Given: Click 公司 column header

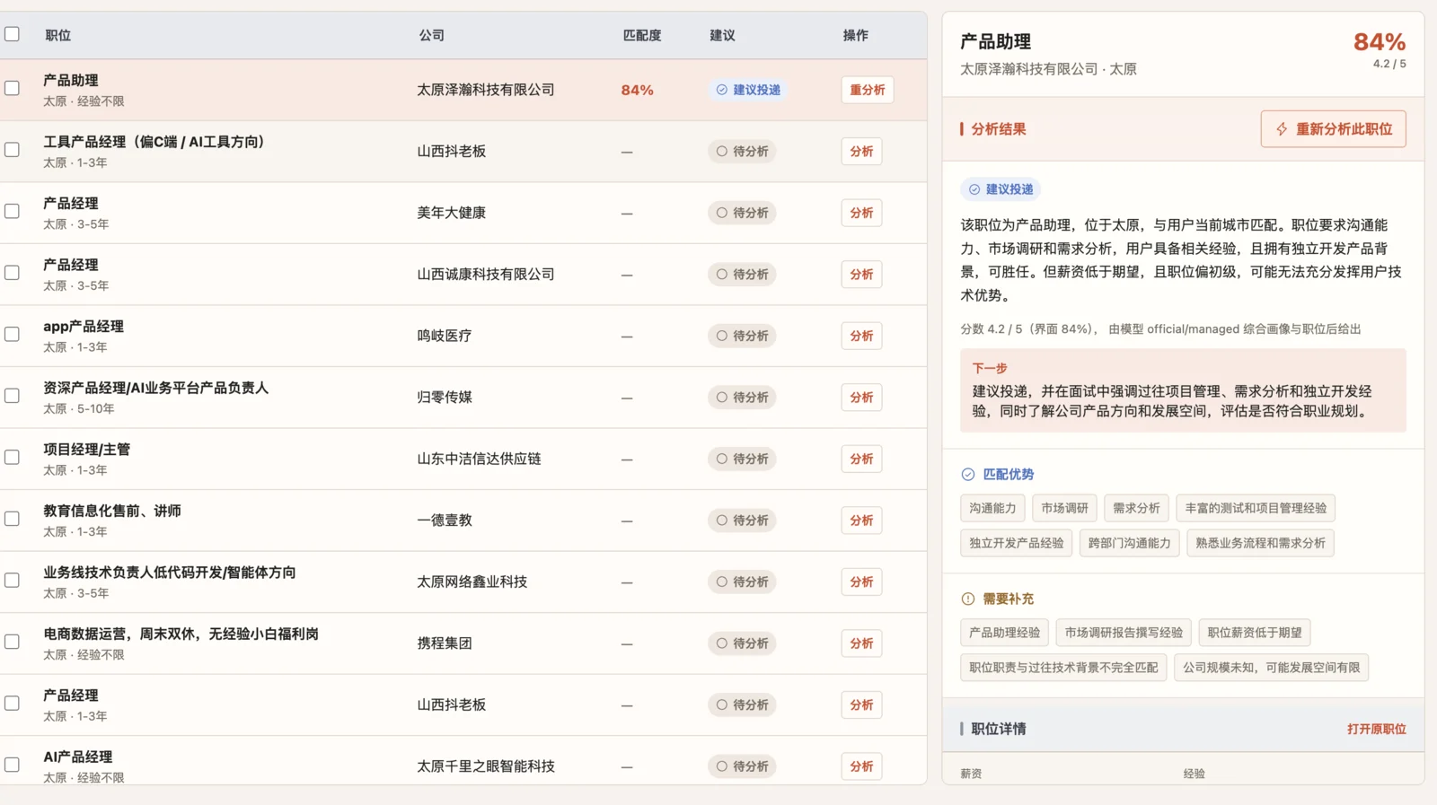Looking at the screenshot, I should 431,35.
